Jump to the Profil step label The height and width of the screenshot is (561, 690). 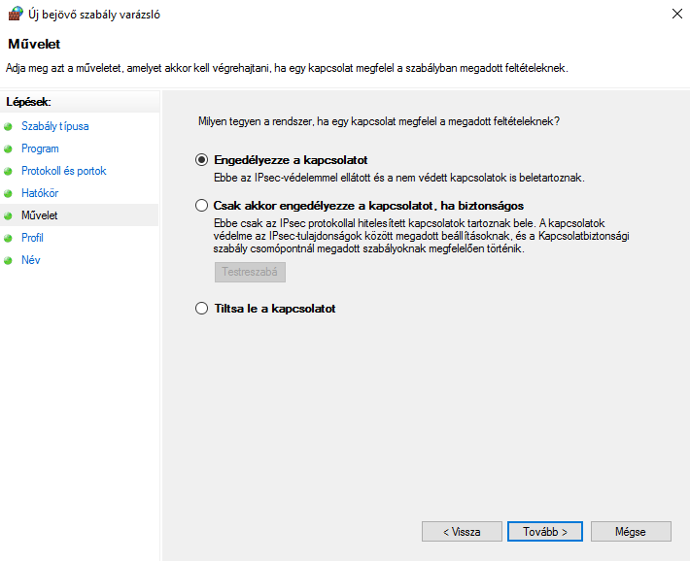32,238
